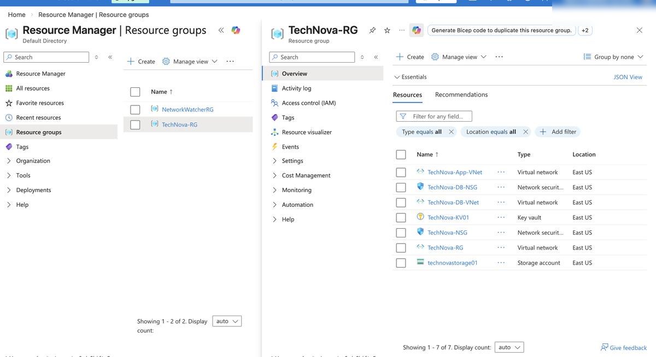
Task: Click the TechNova-KV01 key vault icon
Action: point(420,217)
